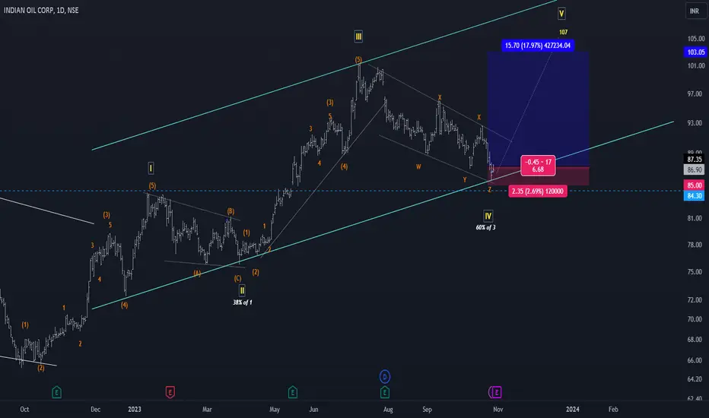
Task: Select the (A) wave label
Action: click(x=197, y=273)
